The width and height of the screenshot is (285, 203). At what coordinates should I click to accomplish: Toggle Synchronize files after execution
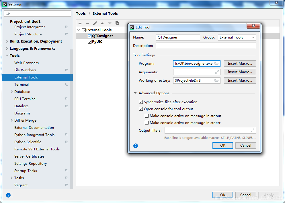pos(141,102)
